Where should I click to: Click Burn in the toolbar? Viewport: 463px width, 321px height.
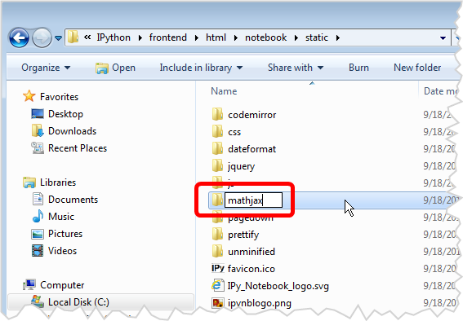click(358, 68)
